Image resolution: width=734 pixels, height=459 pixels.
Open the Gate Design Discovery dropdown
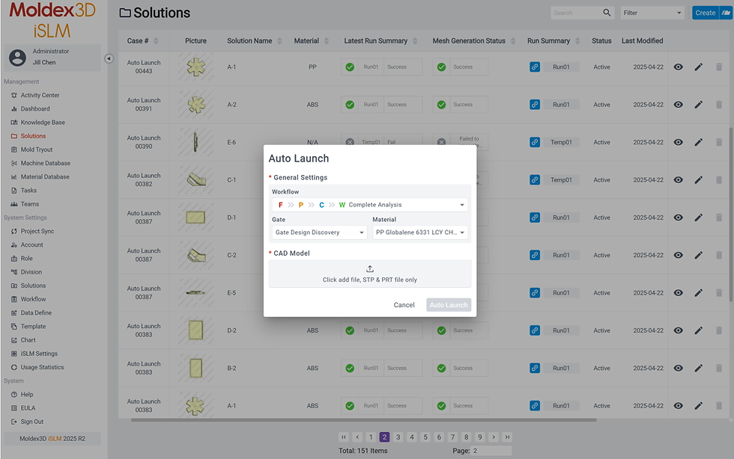(x=320, y=232)
